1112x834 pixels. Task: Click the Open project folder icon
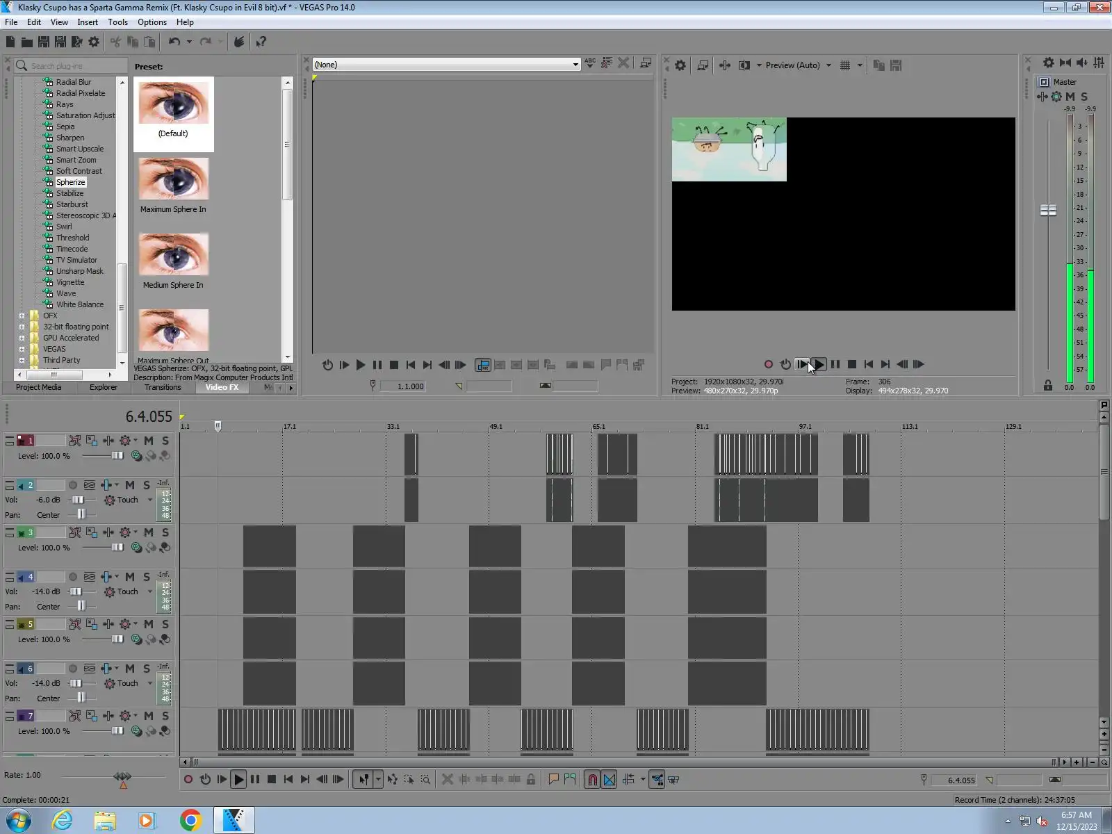[27, 42]
